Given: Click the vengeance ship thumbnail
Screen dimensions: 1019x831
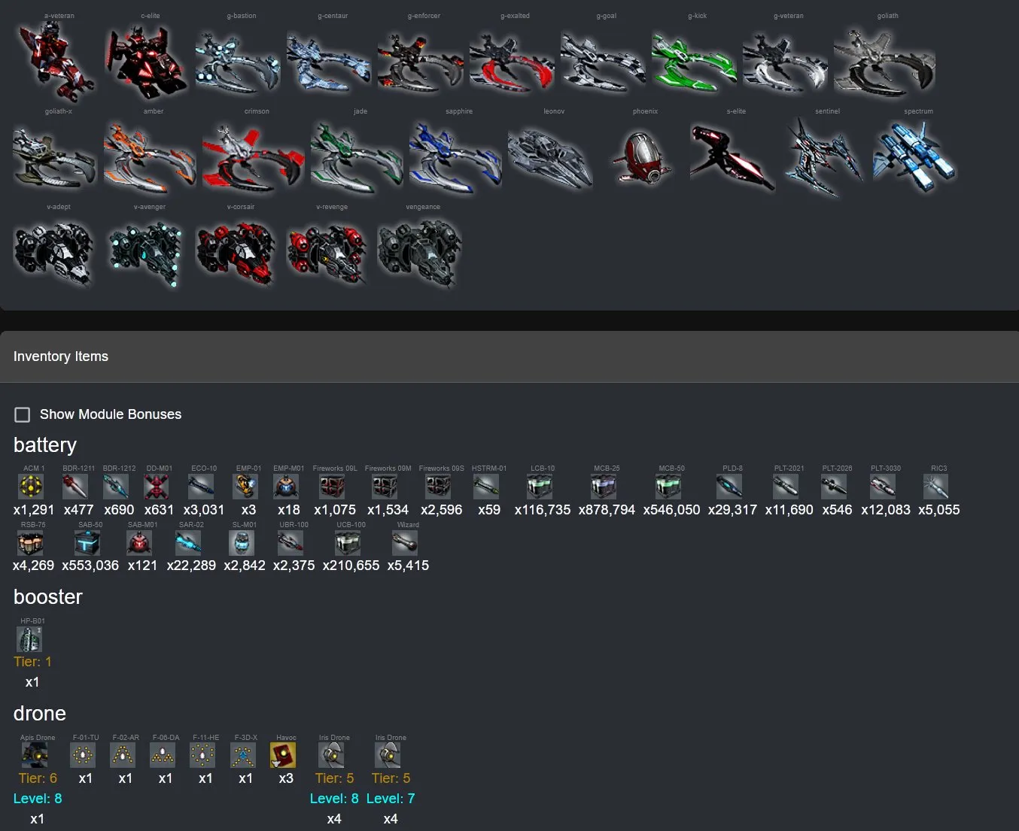Looking at the screenshot, I should pyautogui.click(x=419, y=253).
